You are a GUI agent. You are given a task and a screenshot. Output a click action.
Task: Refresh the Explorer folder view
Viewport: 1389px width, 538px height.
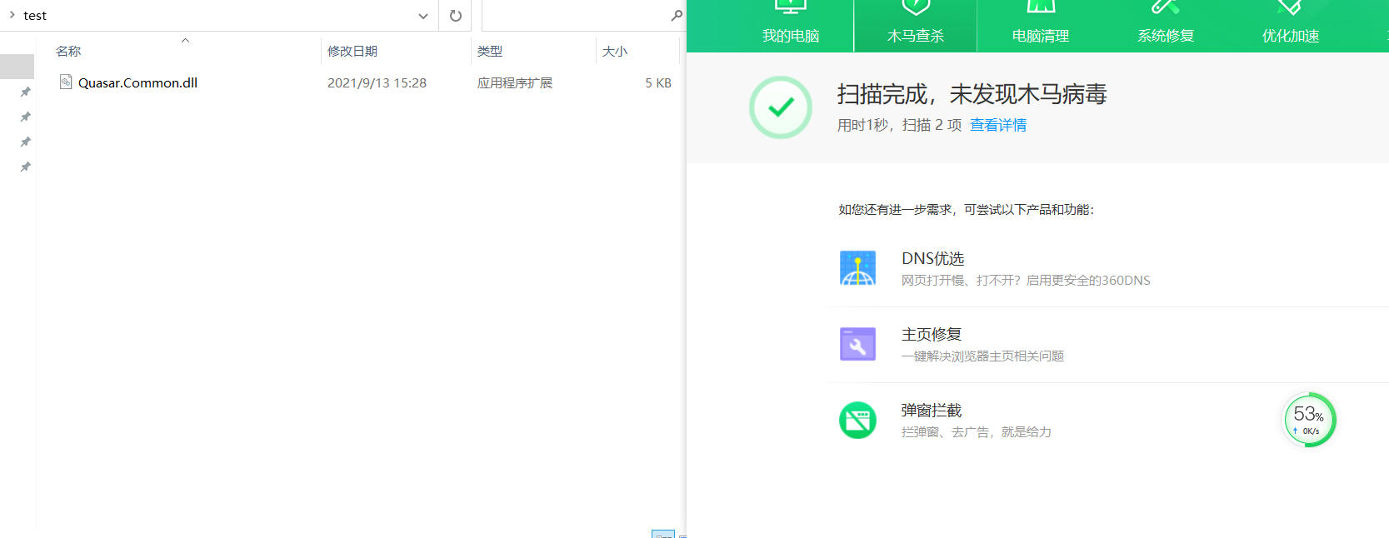click(456, 16)
